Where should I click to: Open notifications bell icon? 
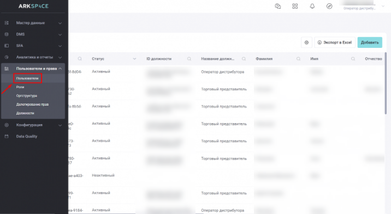[312, 6]
